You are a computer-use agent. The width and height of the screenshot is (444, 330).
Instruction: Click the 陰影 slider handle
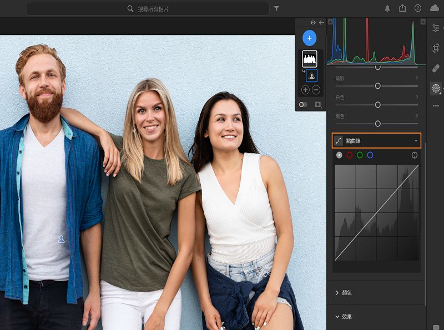[x=378, y=86]
